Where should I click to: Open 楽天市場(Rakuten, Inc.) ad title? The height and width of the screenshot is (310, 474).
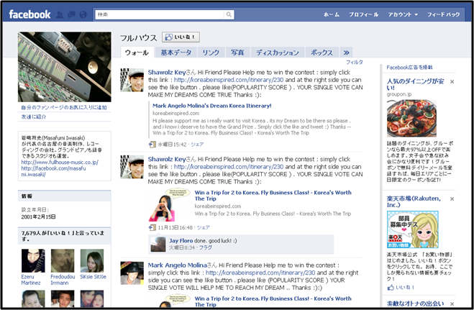[x=414, y=201]
